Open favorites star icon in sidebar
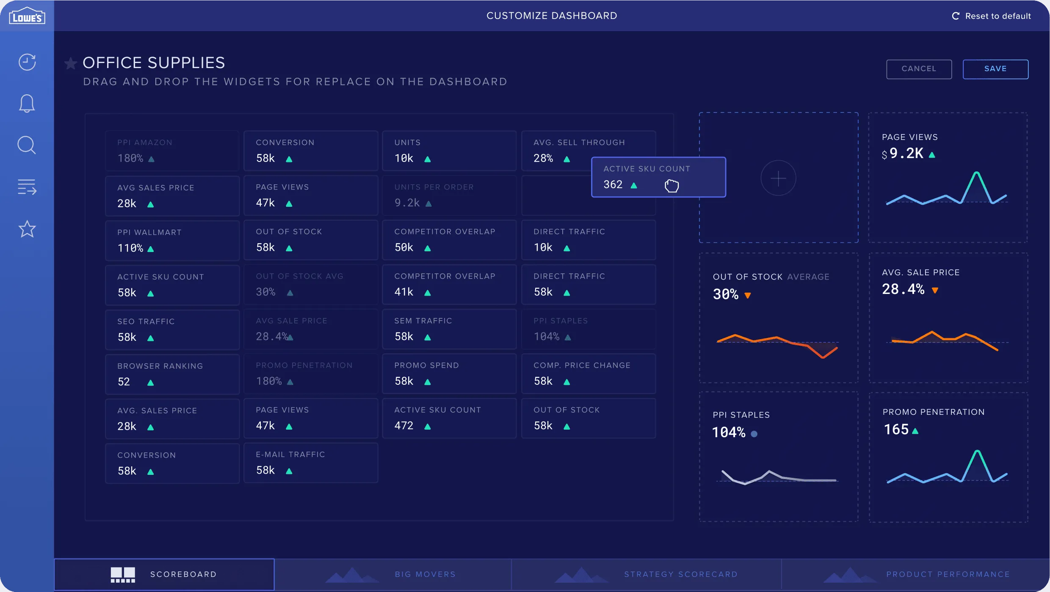Viewport: 1050px width, 592px height. click(27, 229)
